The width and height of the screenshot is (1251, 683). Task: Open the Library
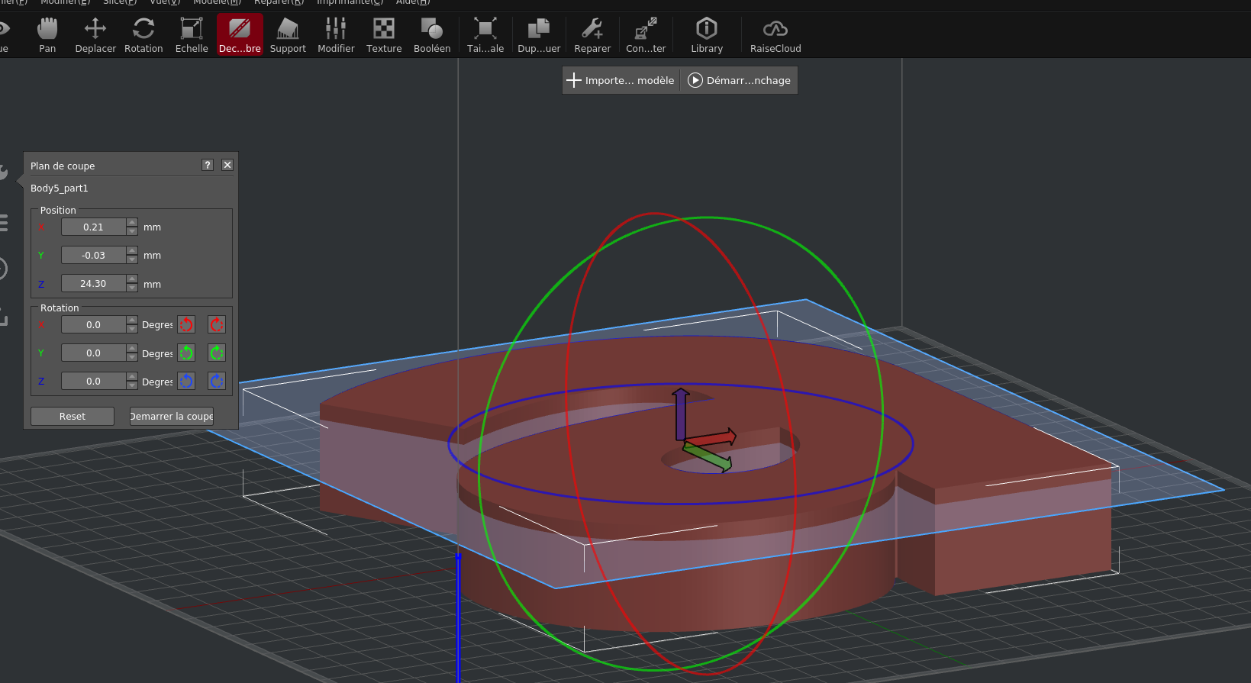click(x=707, y=35)
